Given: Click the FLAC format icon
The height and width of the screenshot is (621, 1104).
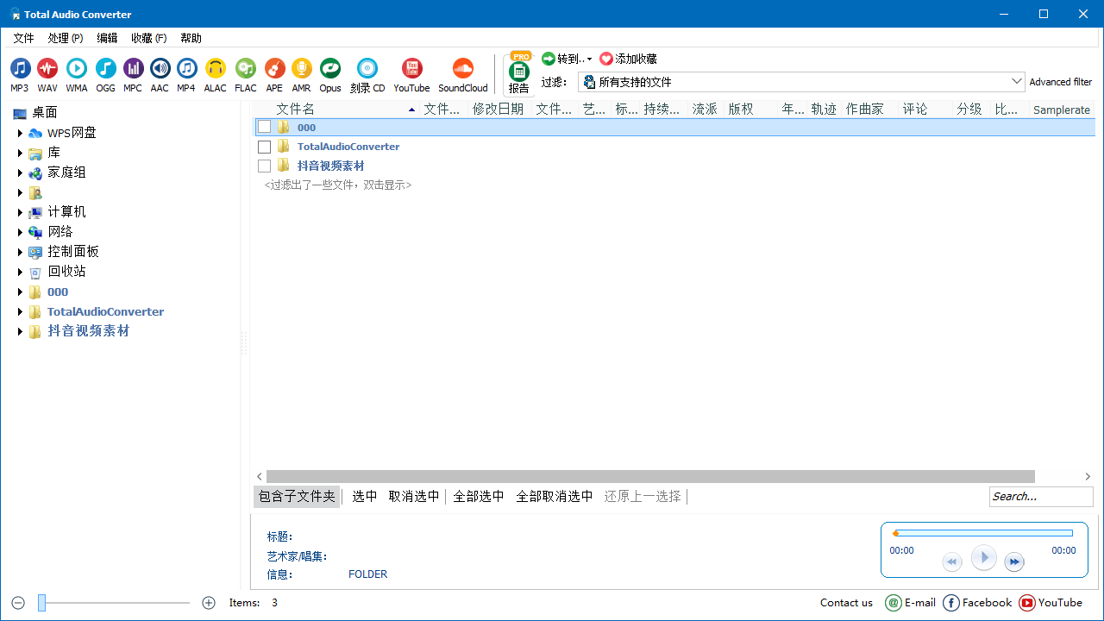Looking at the screenshot, I should click(x=245, y=69).
